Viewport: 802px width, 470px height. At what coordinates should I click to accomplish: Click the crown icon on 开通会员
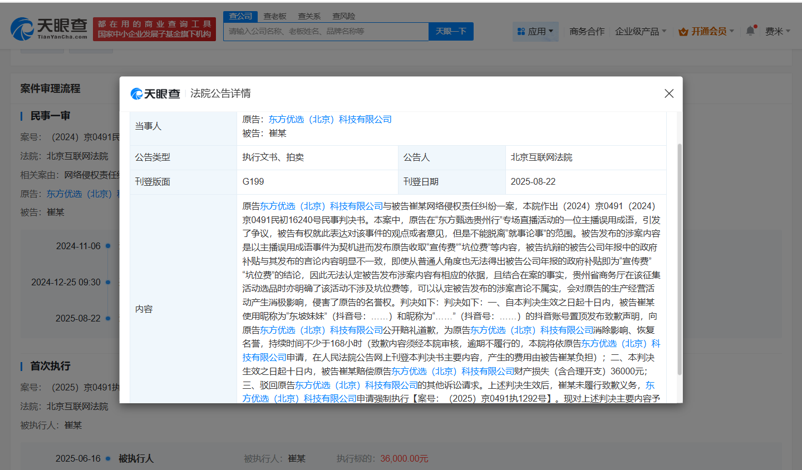tap(682, 32)
